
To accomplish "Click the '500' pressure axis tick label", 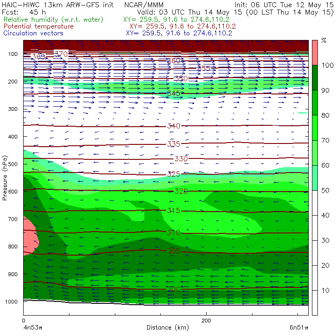I will [13, 164].
